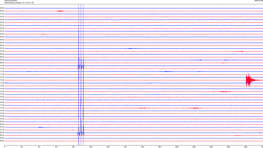Click the blue event on the 07:00 trace

131,49
